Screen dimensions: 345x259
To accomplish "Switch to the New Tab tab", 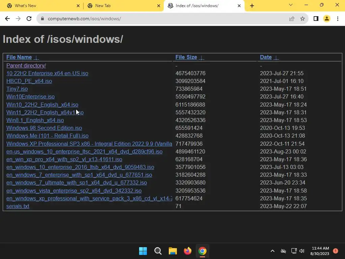I will 123,6.
